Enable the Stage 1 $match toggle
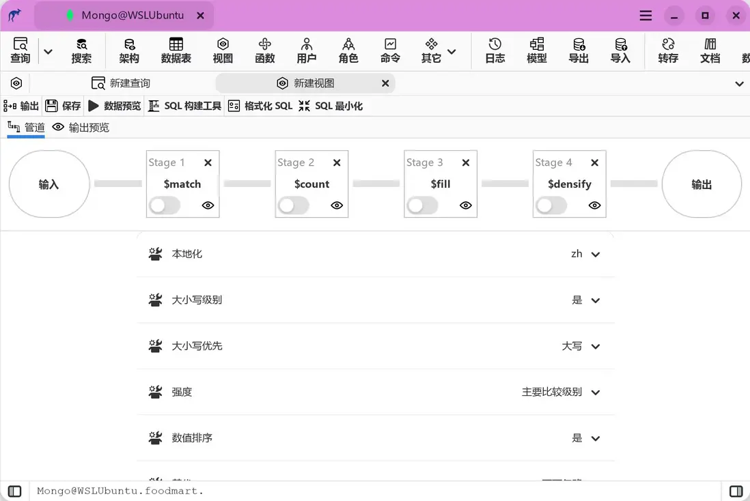Image resolution: width=750 pixels, height=501 pixels. (164, 205)
